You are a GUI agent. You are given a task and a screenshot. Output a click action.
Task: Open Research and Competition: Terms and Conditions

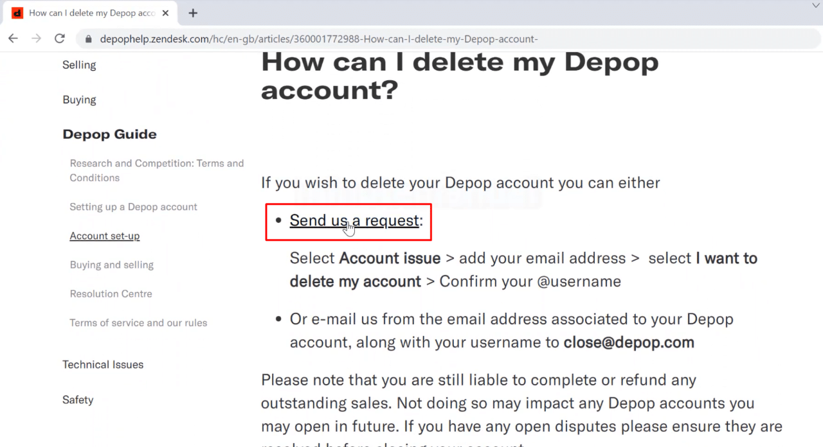(x=157, y=170)
